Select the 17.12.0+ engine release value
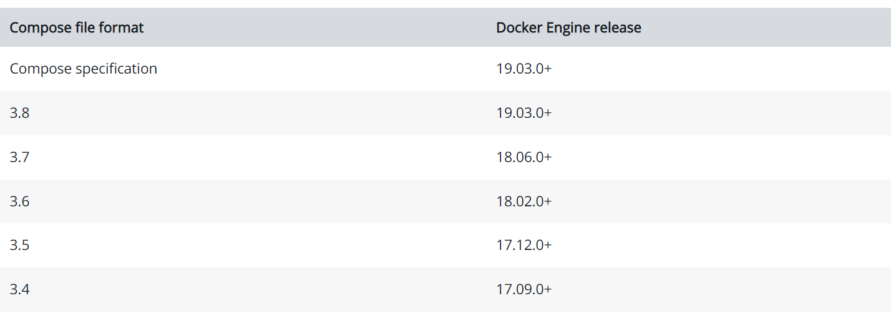The image size is (891, 321). tap(524, 245)
